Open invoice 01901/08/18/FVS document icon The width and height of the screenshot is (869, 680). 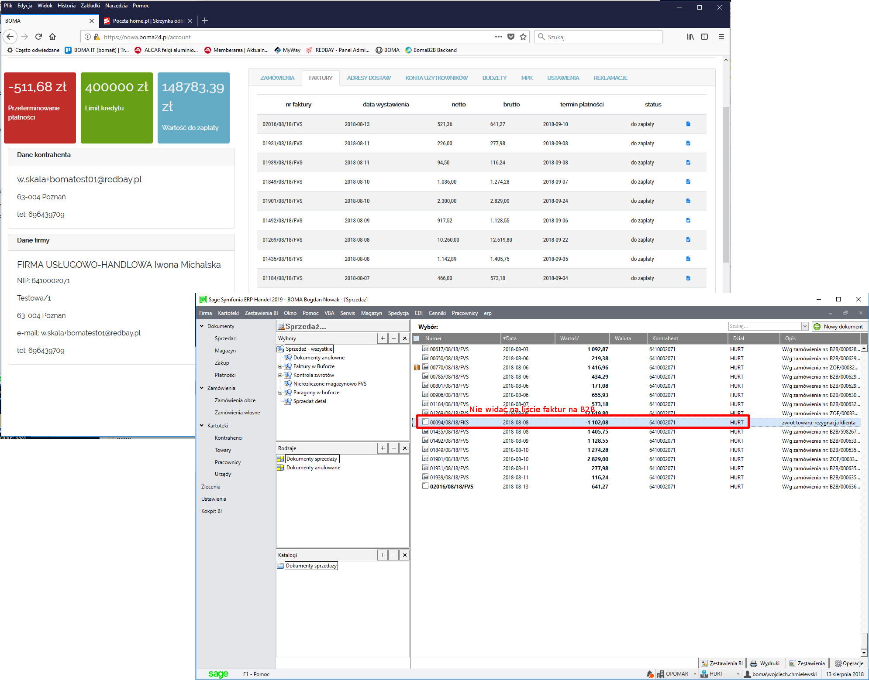coord(688,201)
